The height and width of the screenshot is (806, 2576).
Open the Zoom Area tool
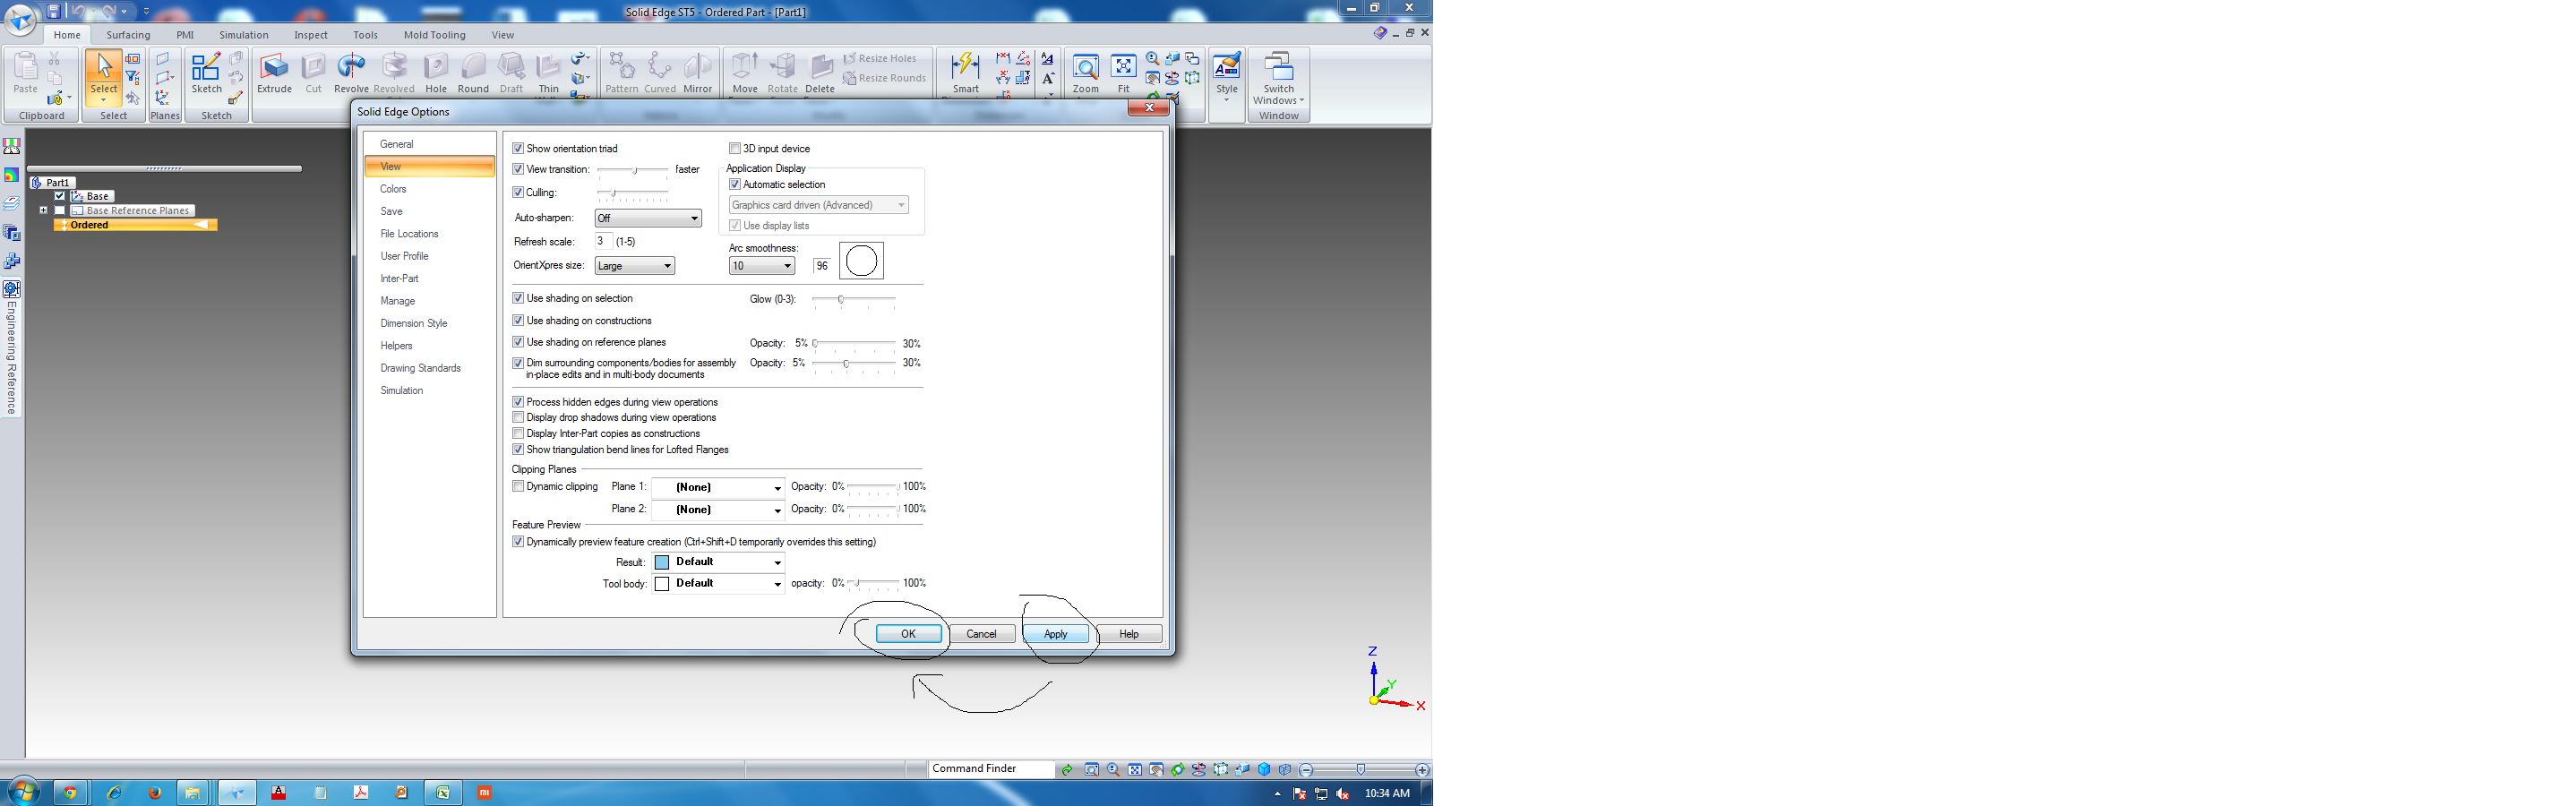[x=1086, y=73]
